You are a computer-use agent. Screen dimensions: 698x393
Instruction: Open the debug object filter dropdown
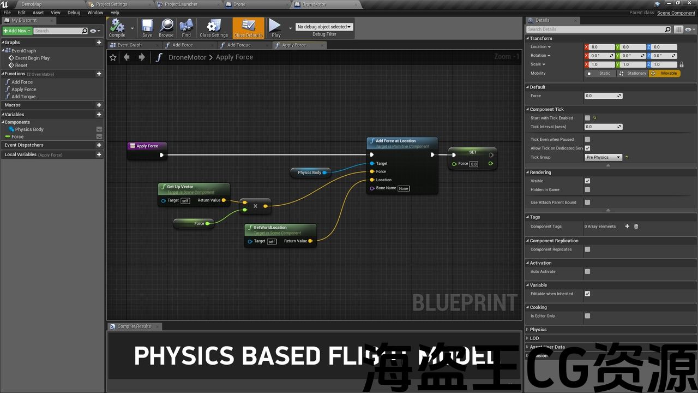[x=324, y=27]
